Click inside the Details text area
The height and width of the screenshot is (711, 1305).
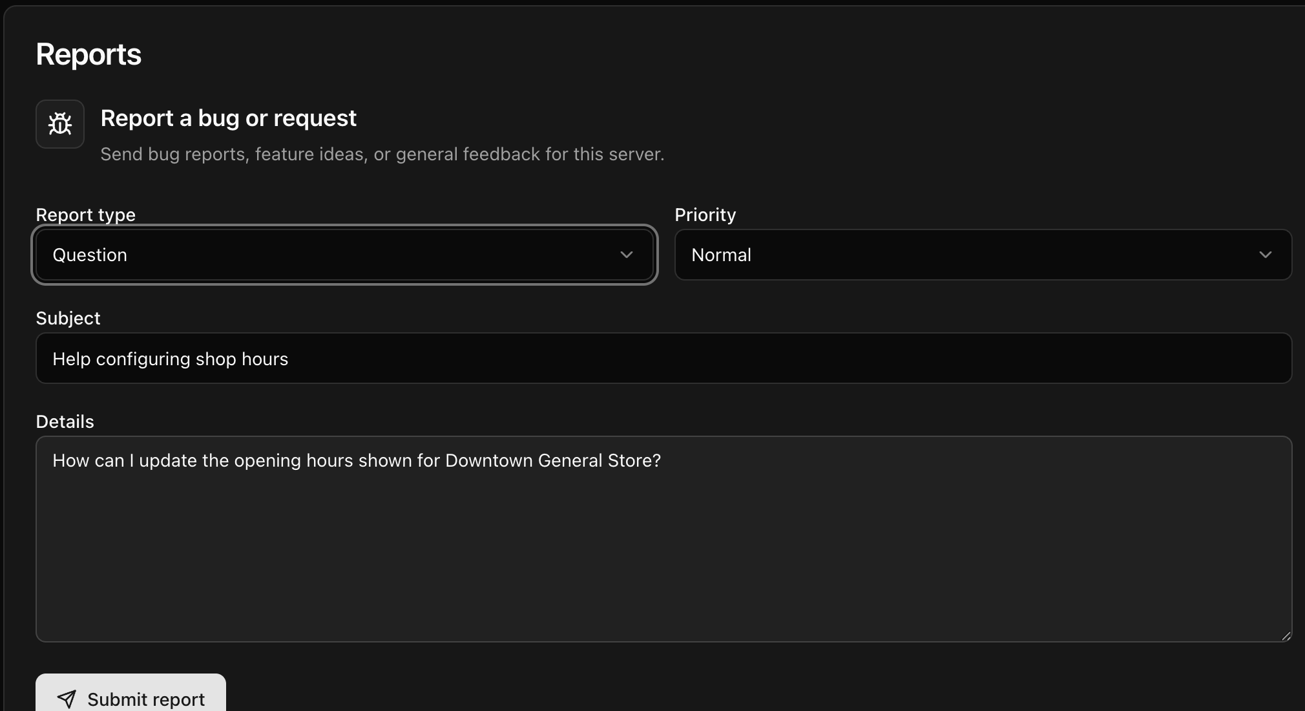tap(663, 539)
